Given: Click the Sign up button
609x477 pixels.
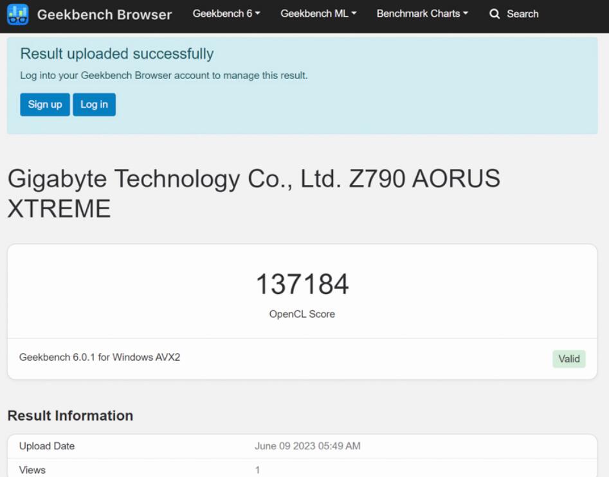Looking at the screenshot, I should [x=44, y=105].
